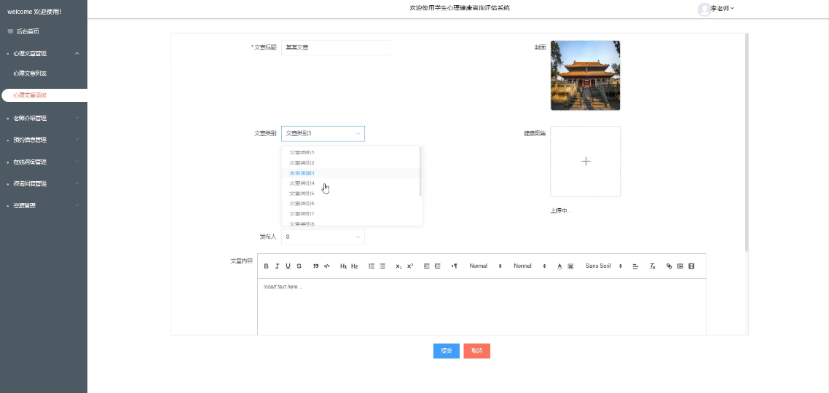Insert a hyperlink from the toolbar
Screen dimensions: 829x393
click(669, 266)
